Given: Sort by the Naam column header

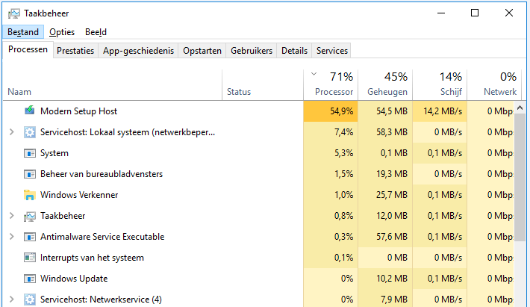Looking at the screenshot, I should 19,92.
